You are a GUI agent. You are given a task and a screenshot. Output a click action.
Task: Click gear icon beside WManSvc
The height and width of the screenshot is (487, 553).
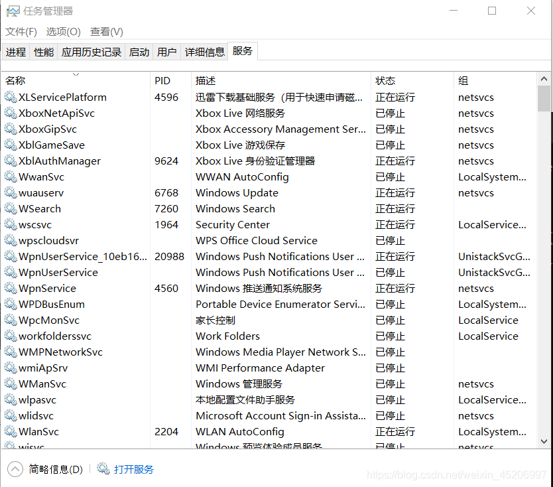pos(11,383)
